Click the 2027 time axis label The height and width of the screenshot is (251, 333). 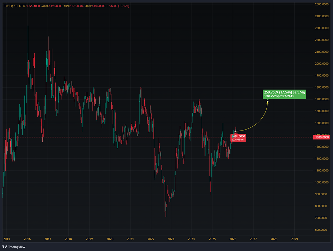pos(253,239)
